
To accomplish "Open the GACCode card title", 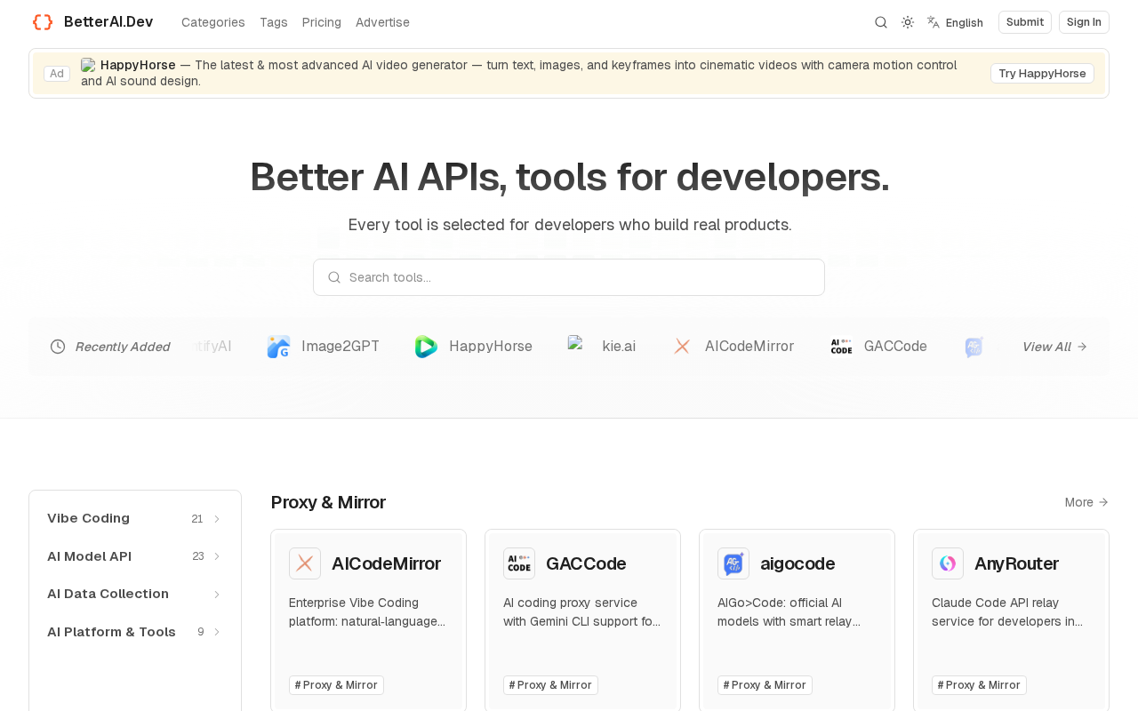I will click(586, 563).
